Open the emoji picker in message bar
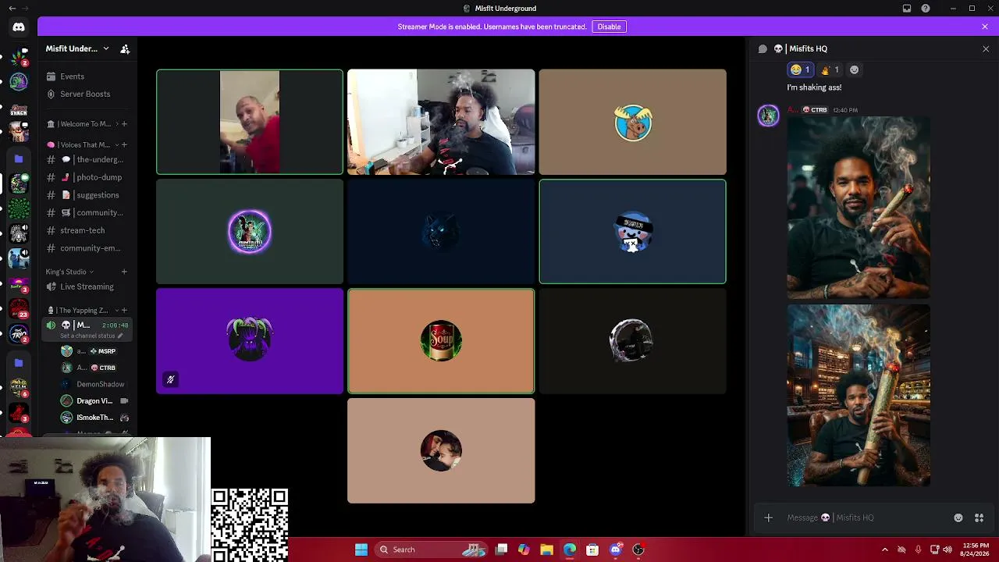The image size is (999, 562). [958, 518]
